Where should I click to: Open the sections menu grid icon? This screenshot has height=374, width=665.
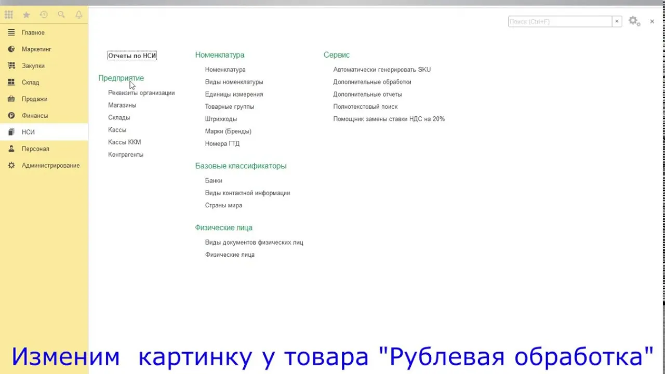tap(9, 15)
